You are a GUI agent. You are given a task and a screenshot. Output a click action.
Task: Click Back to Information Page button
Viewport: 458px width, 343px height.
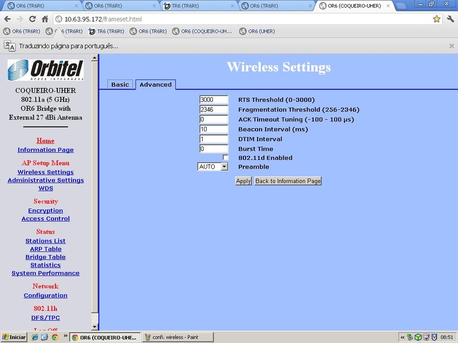pyautogui.click(x=288, y=181)
